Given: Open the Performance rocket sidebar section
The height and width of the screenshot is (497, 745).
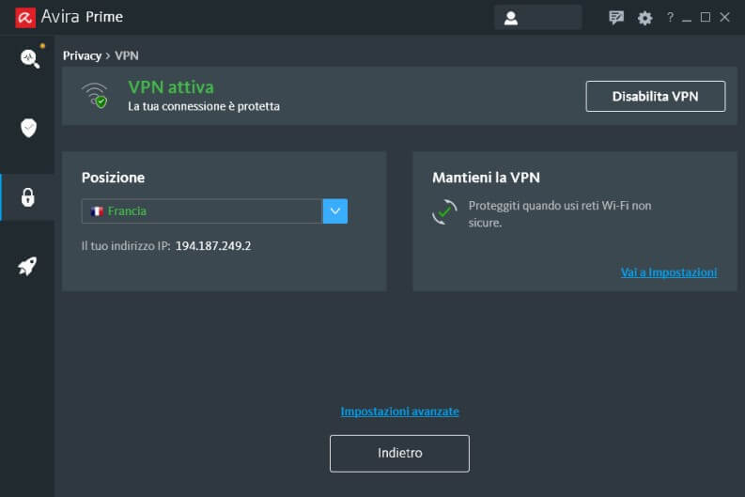Looking at the screenshot, I should pos(27,266).
